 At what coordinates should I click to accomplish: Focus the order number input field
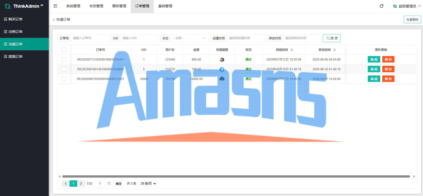pos(90,38)
